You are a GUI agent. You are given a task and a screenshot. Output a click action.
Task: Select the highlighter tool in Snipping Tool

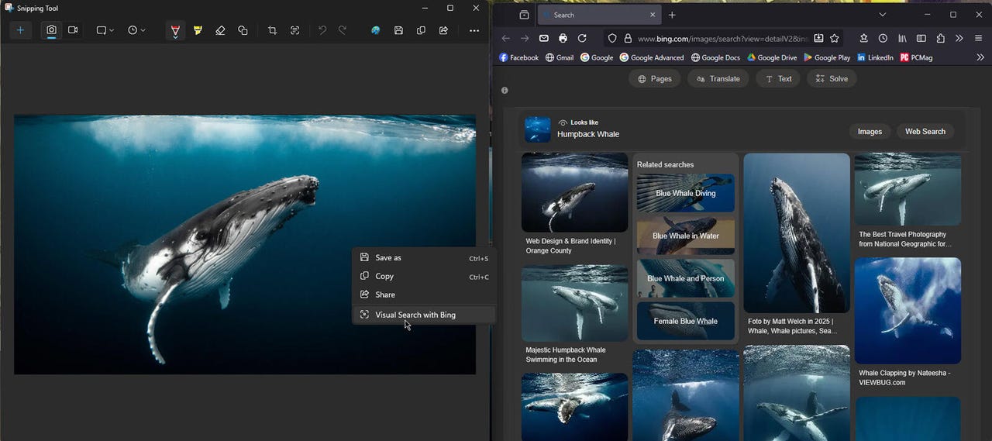click(198, 30)
